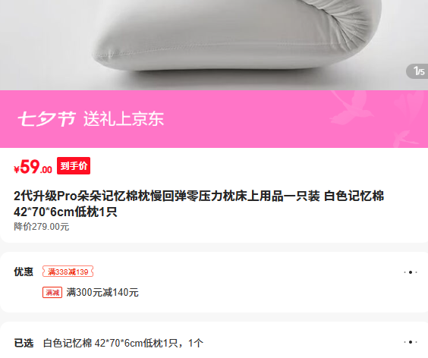Expand the 优惠 promotions row
This screenshot has width=428, height=358.
pyautogui.click(x=214, y=282)
